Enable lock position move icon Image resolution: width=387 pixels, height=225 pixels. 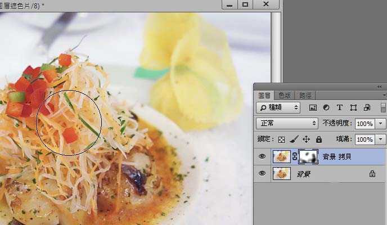tap(307, 139)
